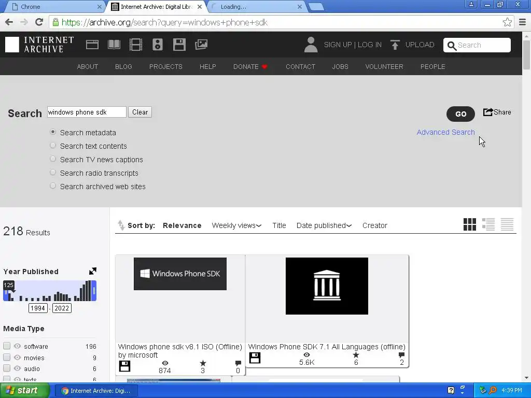The height and width of the screenshot is (398, 531).
Task: Click the upload arrow icon
Action: 395,45
